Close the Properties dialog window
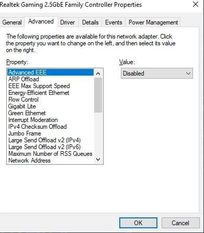Image resolution: width=204 pixels, height=233 pixels. (196, 4)
